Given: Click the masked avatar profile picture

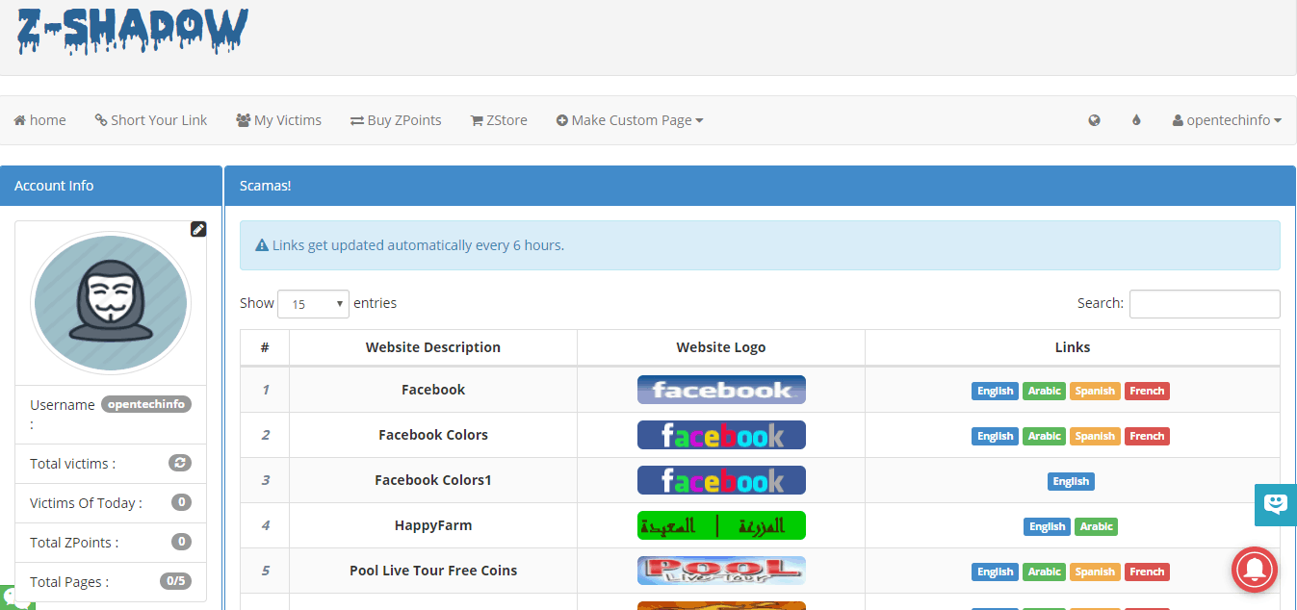Looking at the screenshot, I should [x=111, y=302].
